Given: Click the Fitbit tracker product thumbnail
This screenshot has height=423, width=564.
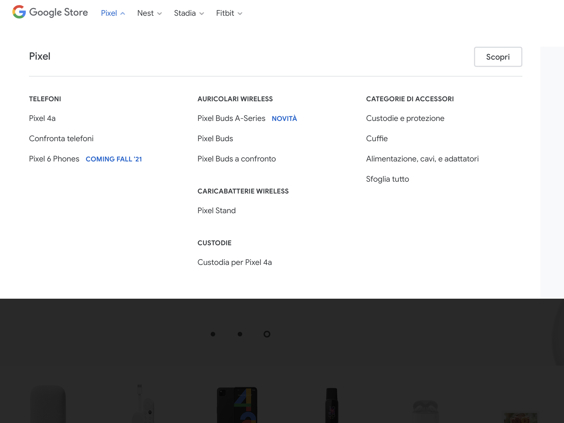Looking at the screenshot, I should (332, 405).
